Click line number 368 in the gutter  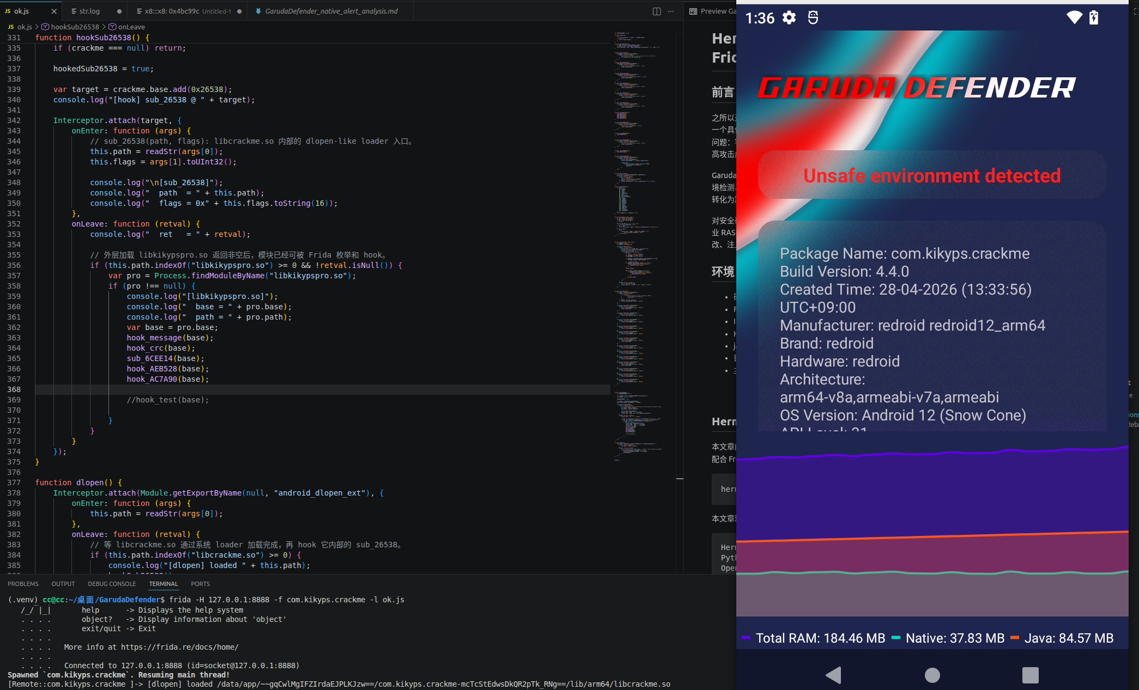click(x=14, y=389)
